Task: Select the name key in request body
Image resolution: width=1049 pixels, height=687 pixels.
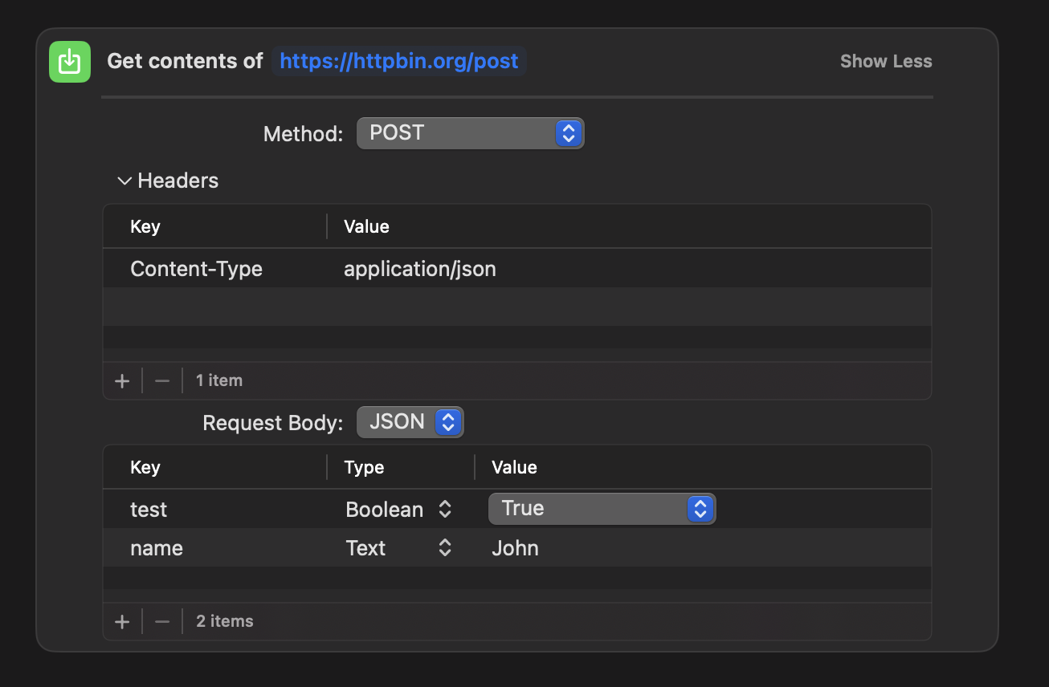Action: tap(157, 548)
